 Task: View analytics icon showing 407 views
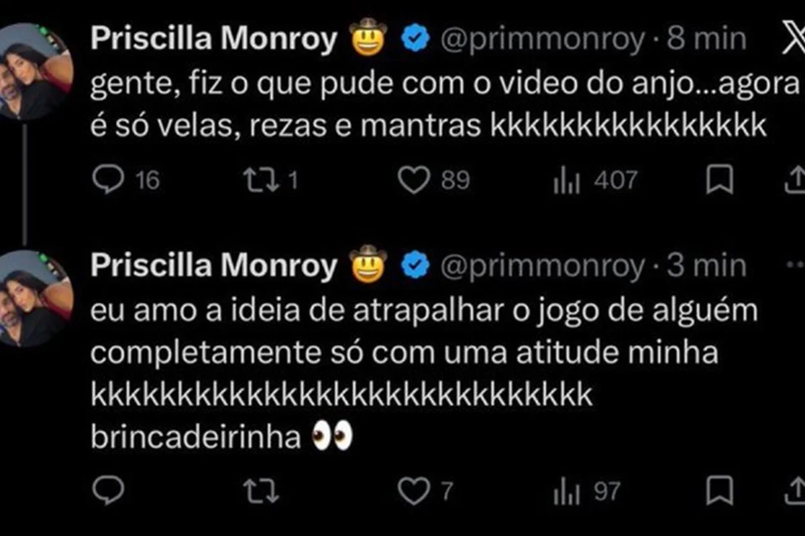click(x=566, y=178)
